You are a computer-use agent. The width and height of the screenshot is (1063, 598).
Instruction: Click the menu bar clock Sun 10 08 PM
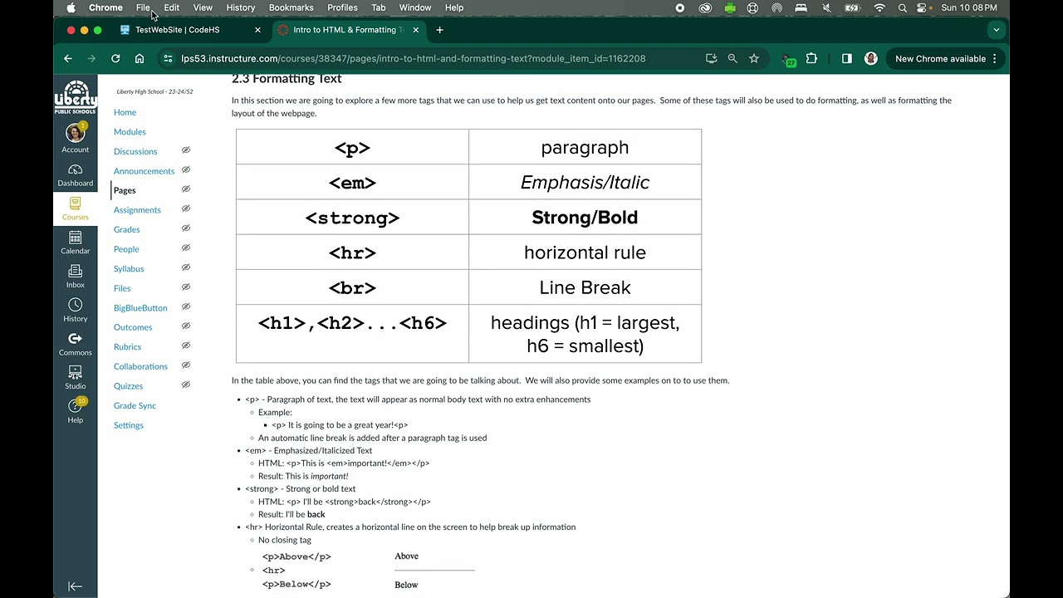coord(968,7)
